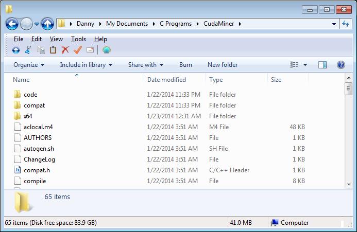This screenshot has width=357, height=232.
Task: Click folder icon in address bar
Action: tap(61, 24)
